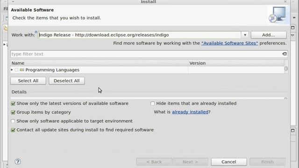Click the maximize icon on background Eclipse panel

pos(293,28)
